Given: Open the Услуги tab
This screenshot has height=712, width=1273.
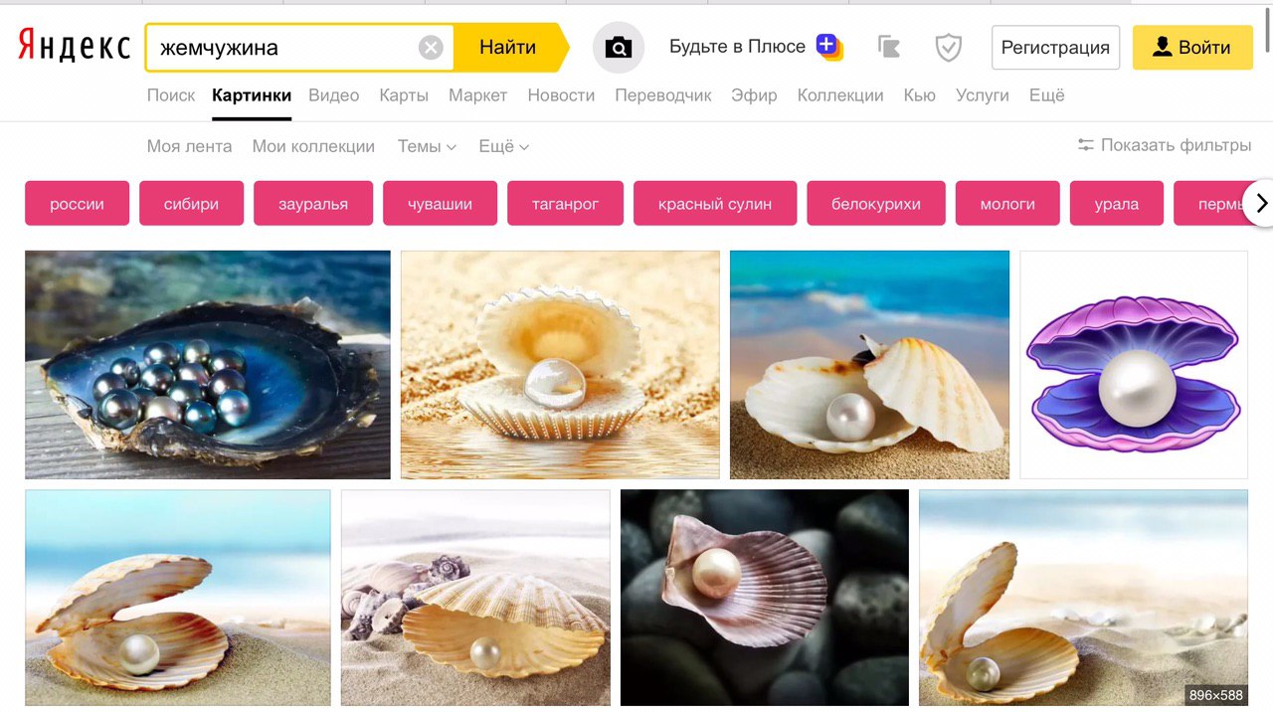Looking at the screenshot, I should (983, 95).
